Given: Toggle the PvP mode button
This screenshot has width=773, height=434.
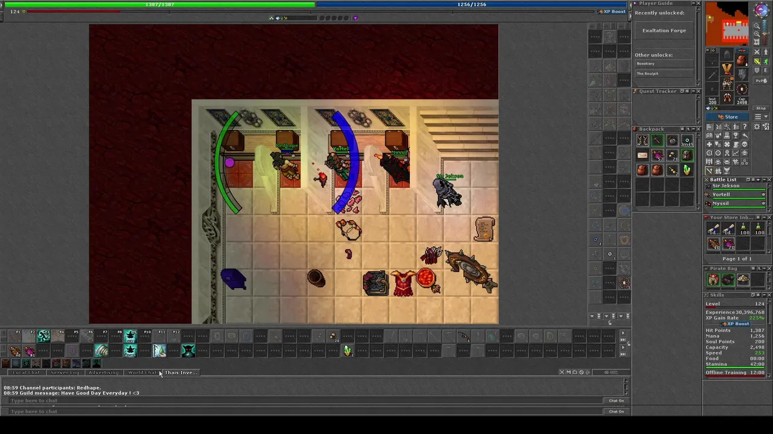Looking at the screenshot, I should tap(761, 81).
